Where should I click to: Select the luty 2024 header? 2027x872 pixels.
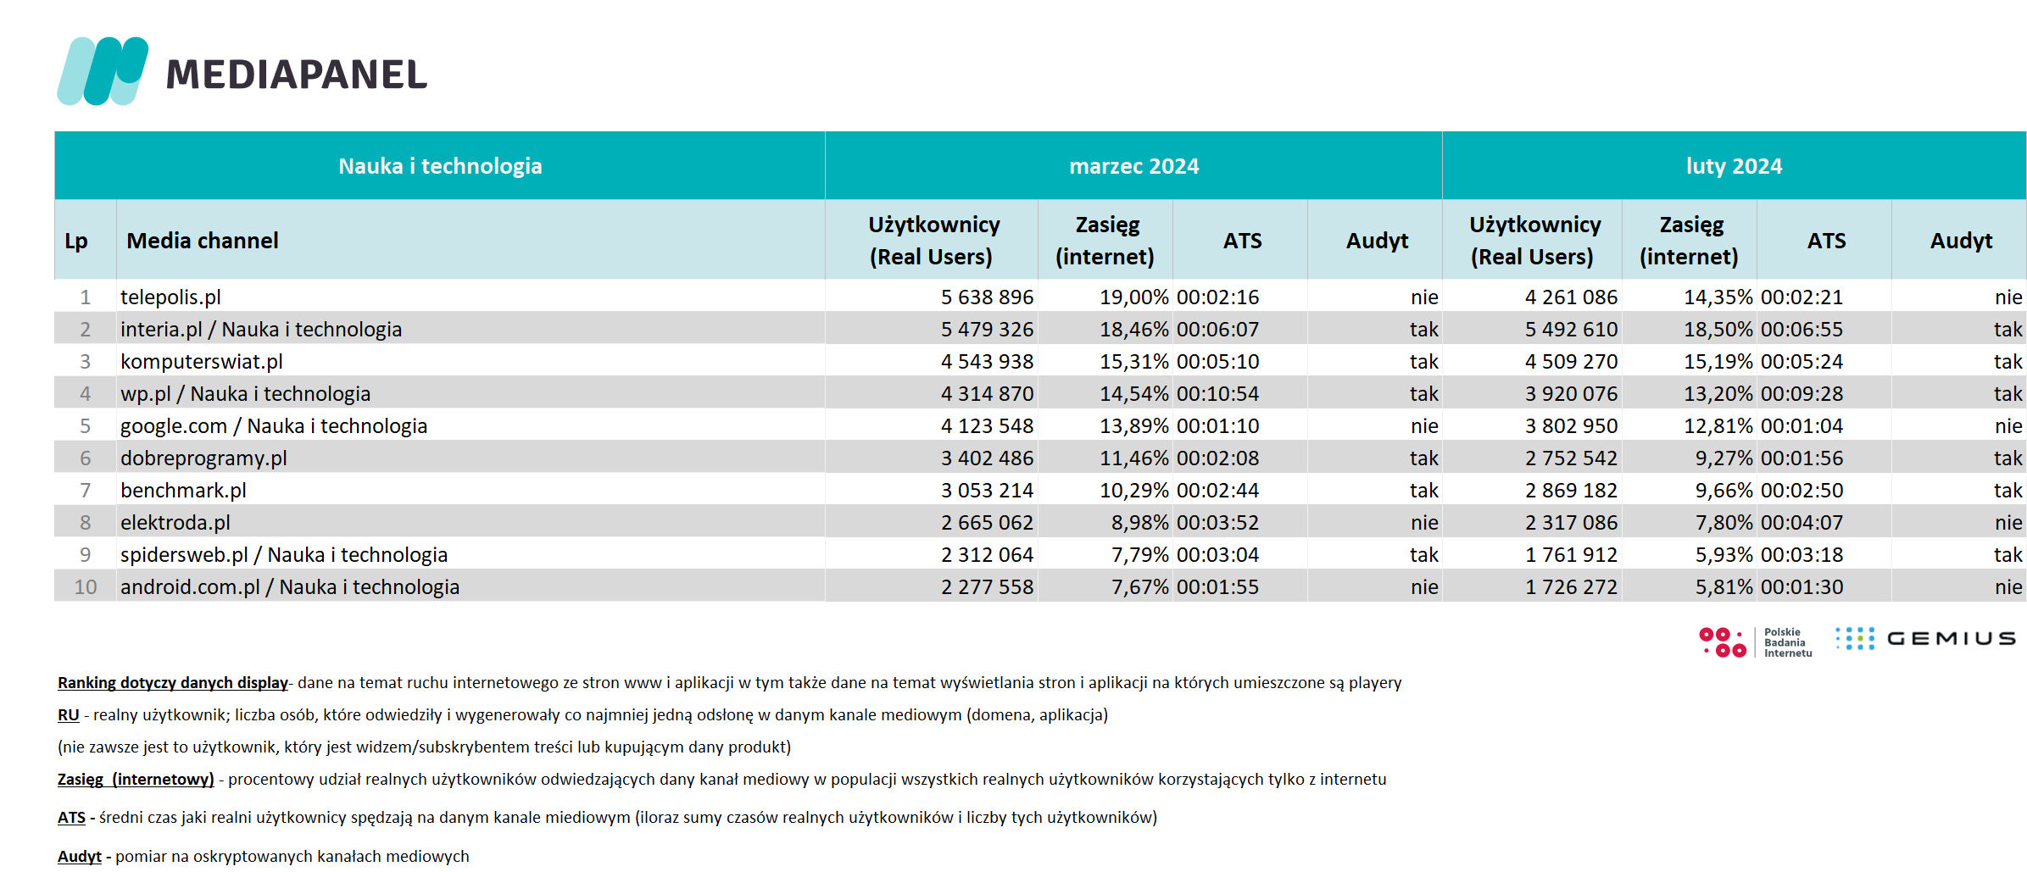pos(1734,166)
